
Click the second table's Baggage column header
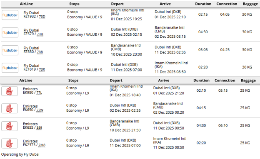point(248,81)
